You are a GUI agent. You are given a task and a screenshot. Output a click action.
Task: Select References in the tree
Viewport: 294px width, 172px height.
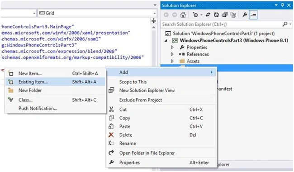tap(198, 54)
